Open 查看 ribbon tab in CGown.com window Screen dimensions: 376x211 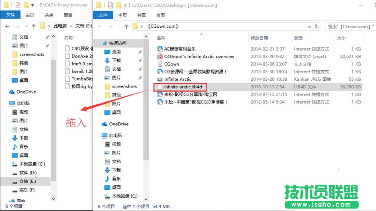(161, 15)
